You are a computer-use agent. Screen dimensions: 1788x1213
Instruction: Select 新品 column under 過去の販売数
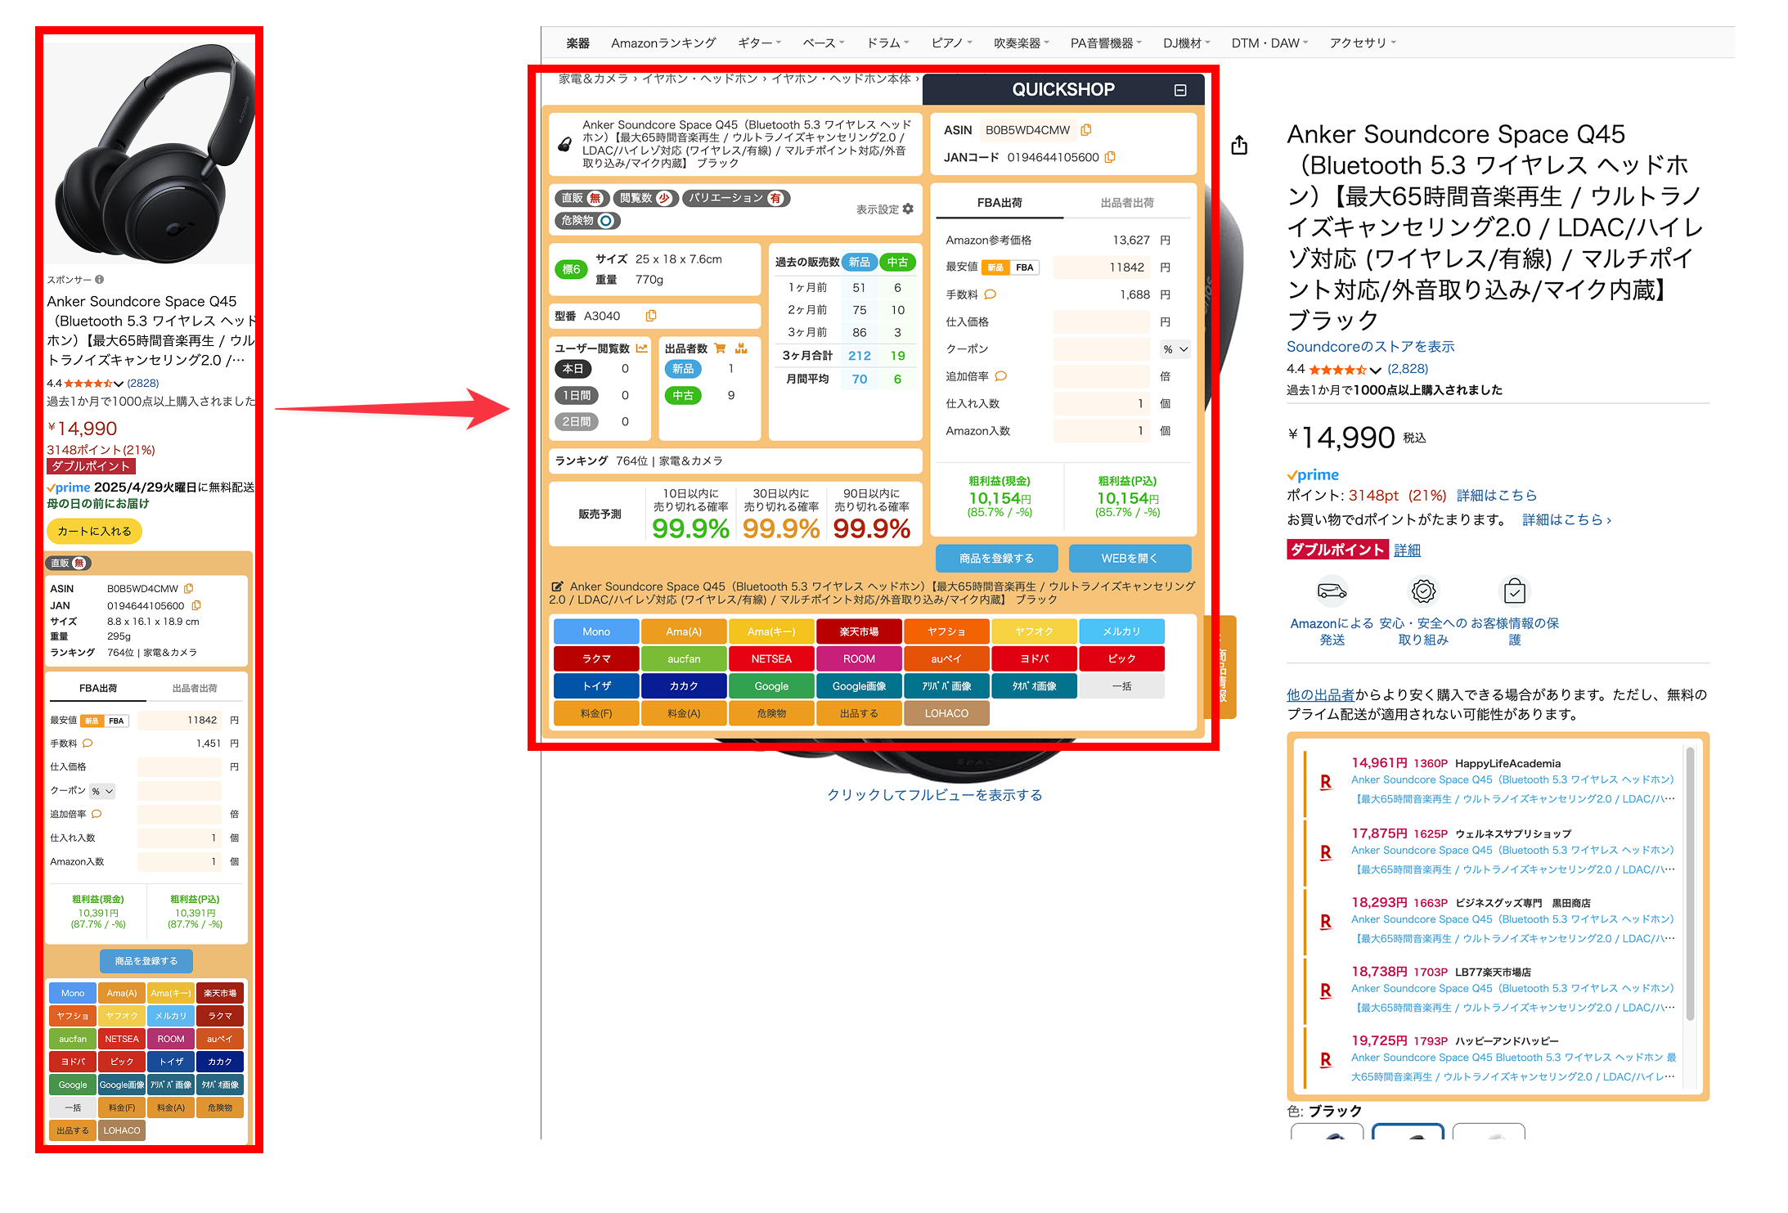coord(859,263)
